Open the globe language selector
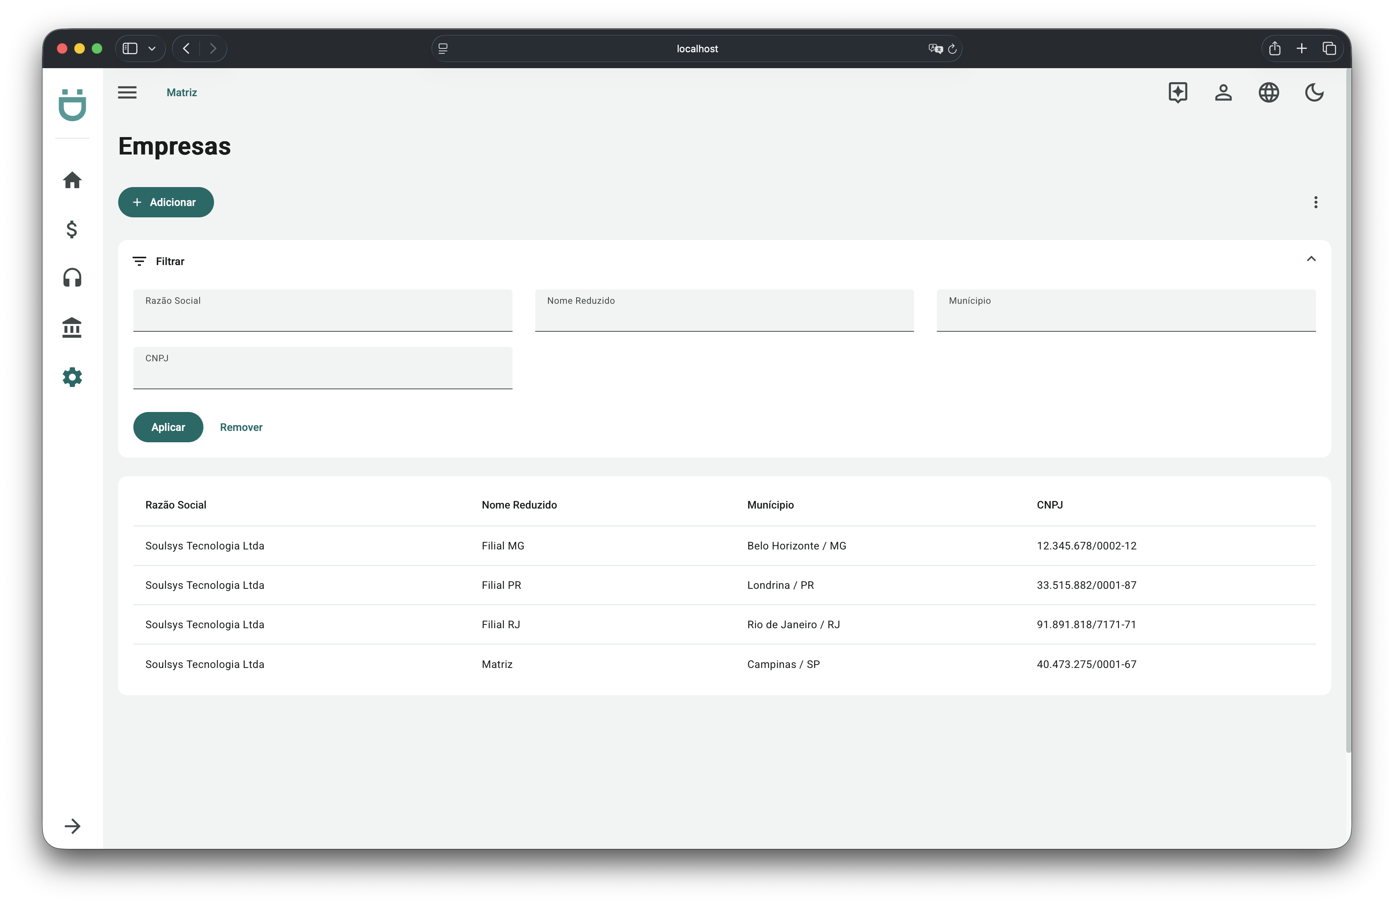This screenshot has height=905, width=1394. pyautogui.click(x=1269, y=92)
